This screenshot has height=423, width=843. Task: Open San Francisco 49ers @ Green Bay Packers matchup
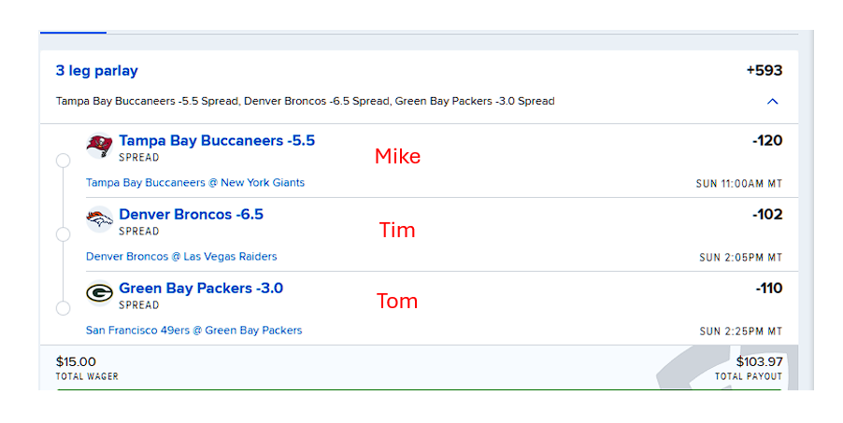pos(193,331)
